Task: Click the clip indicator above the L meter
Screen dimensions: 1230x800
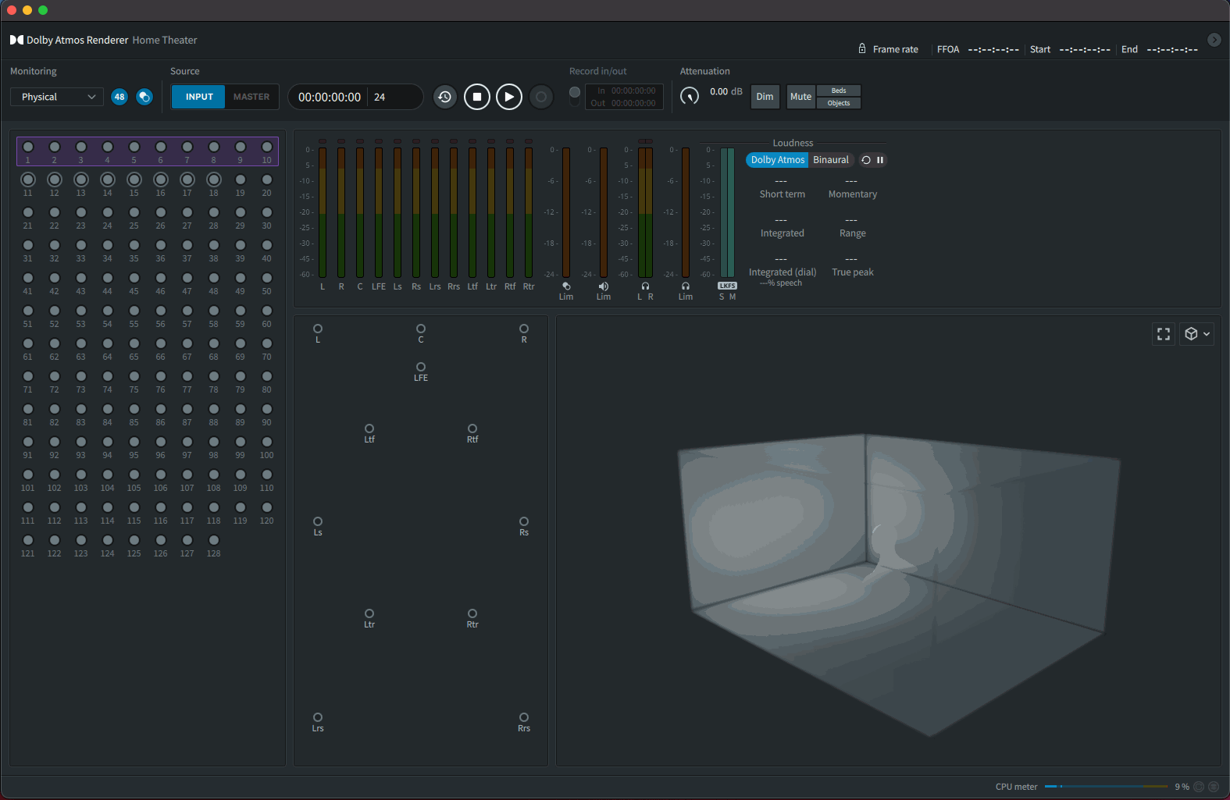Action: [x=323, y=141]
